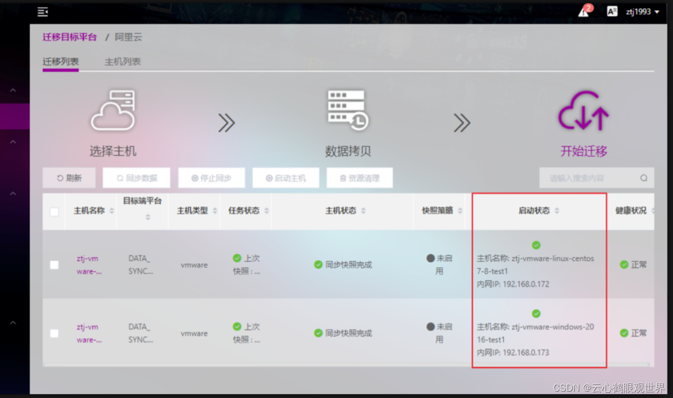
Task: Sort by 任务状态 column
Action: pos(266,211)
